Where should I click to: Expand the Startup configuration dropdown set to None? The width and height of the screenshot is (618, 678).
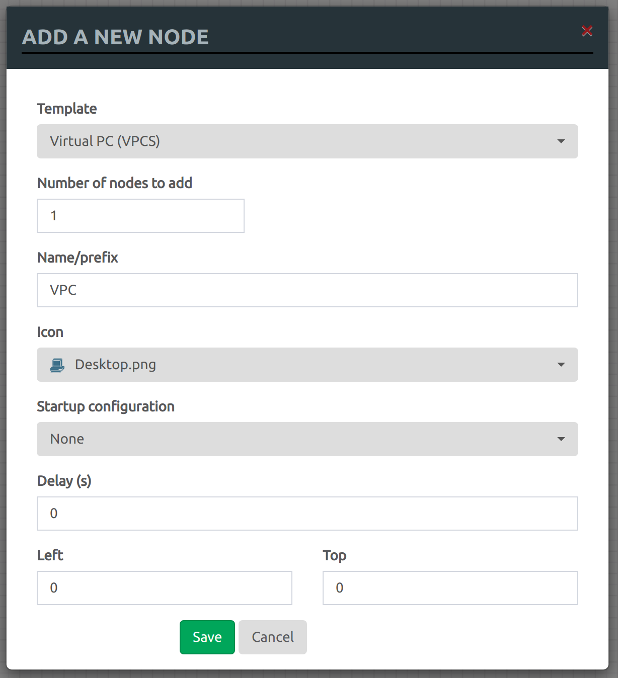point(307,439)
